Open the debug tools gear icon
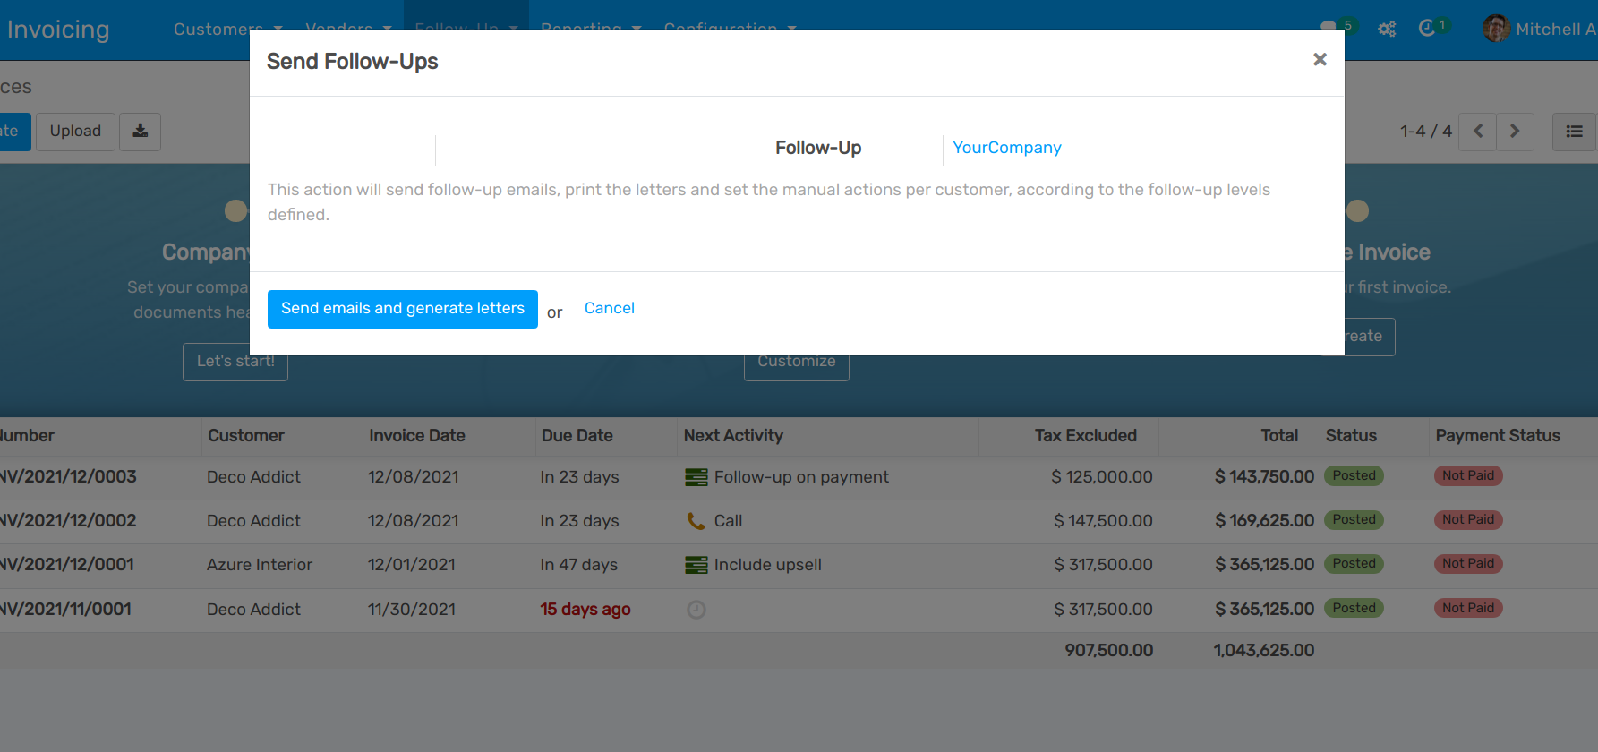The width and height of the screenshot is (1598, 752). pyautogui.click(x=1387, y=29)
